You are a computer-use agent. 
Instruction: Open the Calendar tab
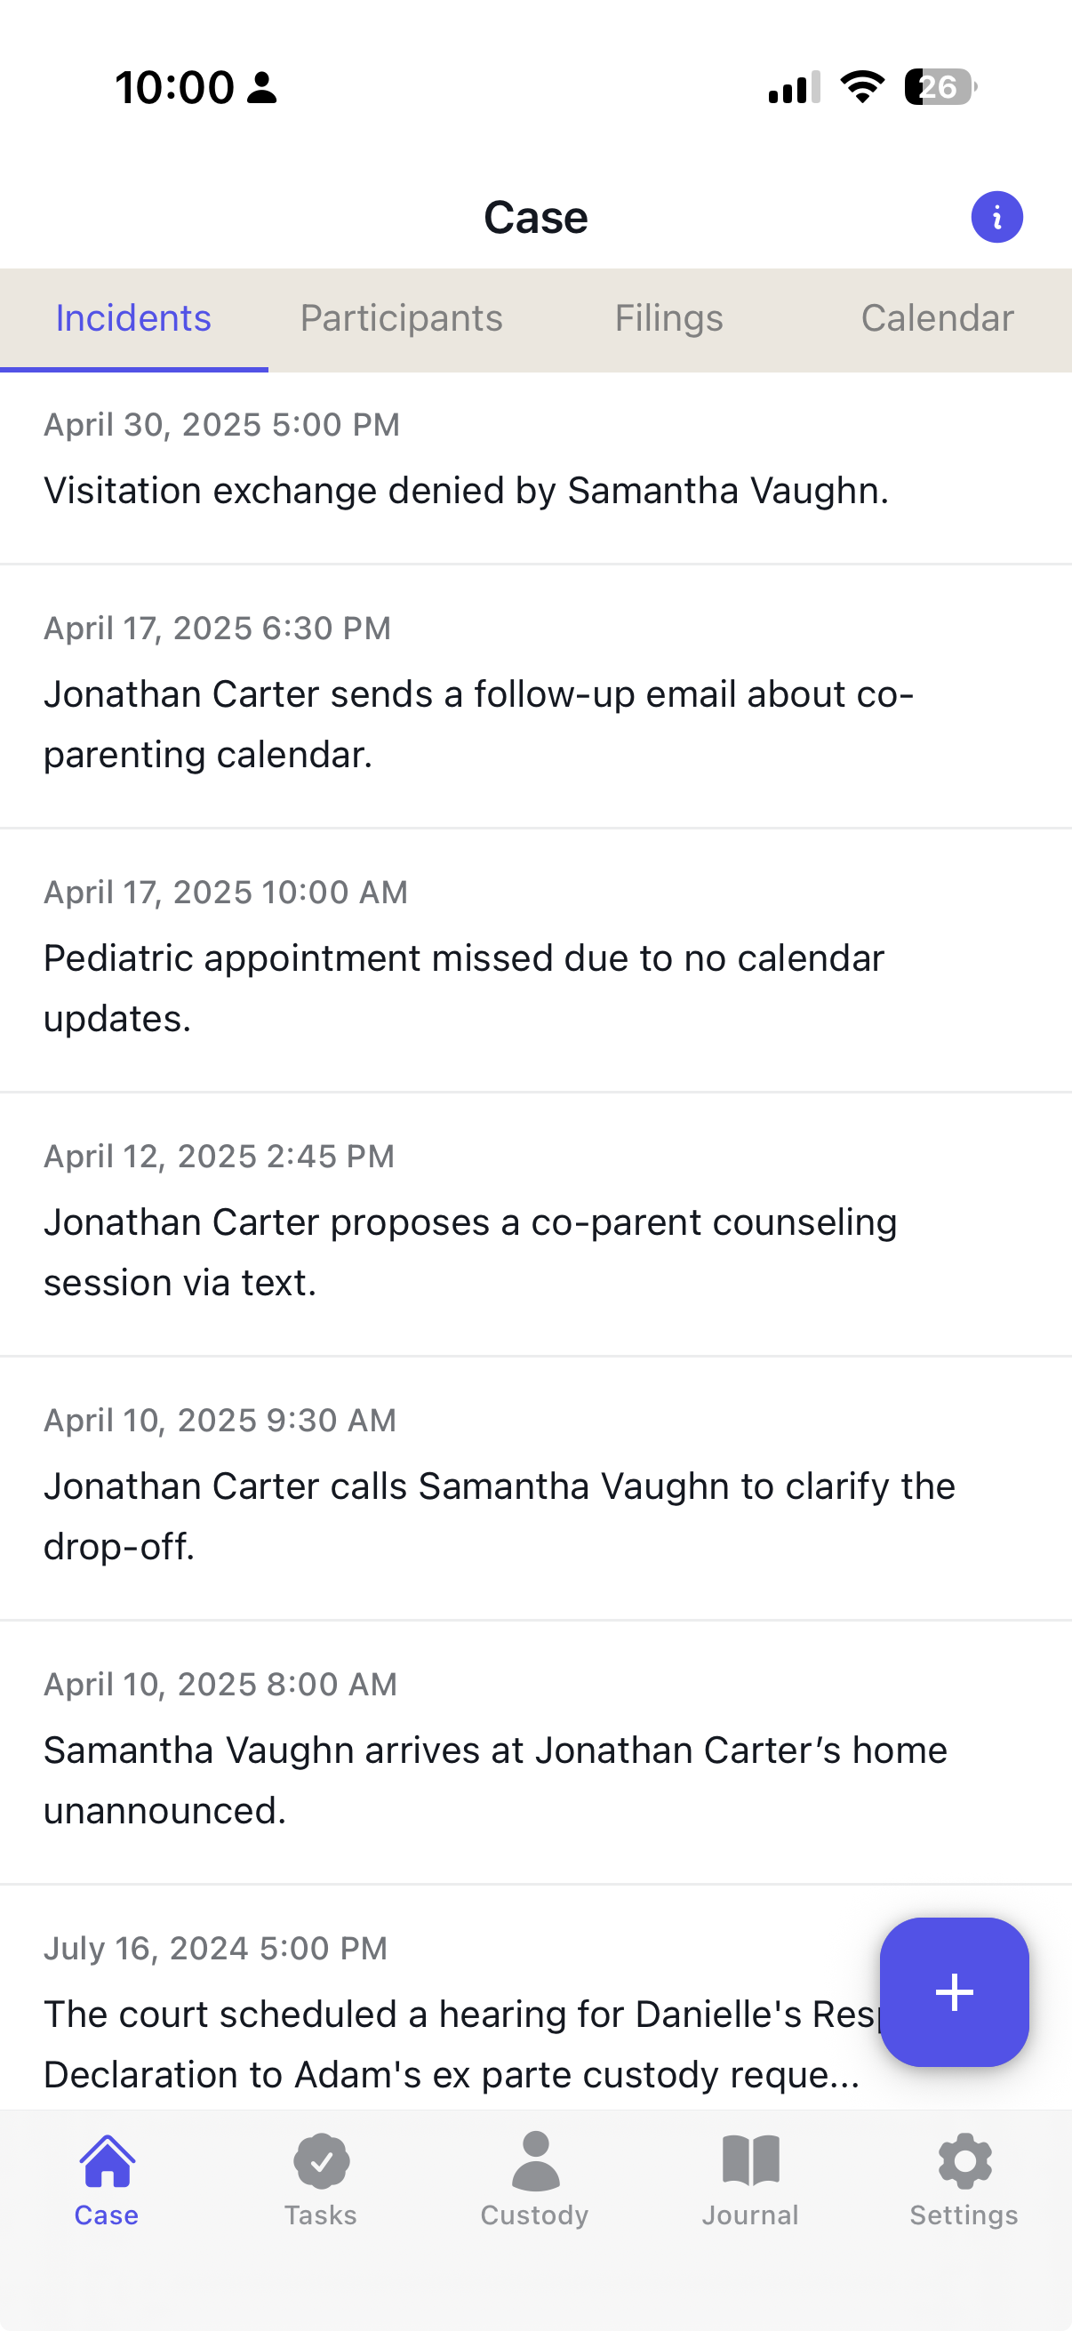pos(937,317)
